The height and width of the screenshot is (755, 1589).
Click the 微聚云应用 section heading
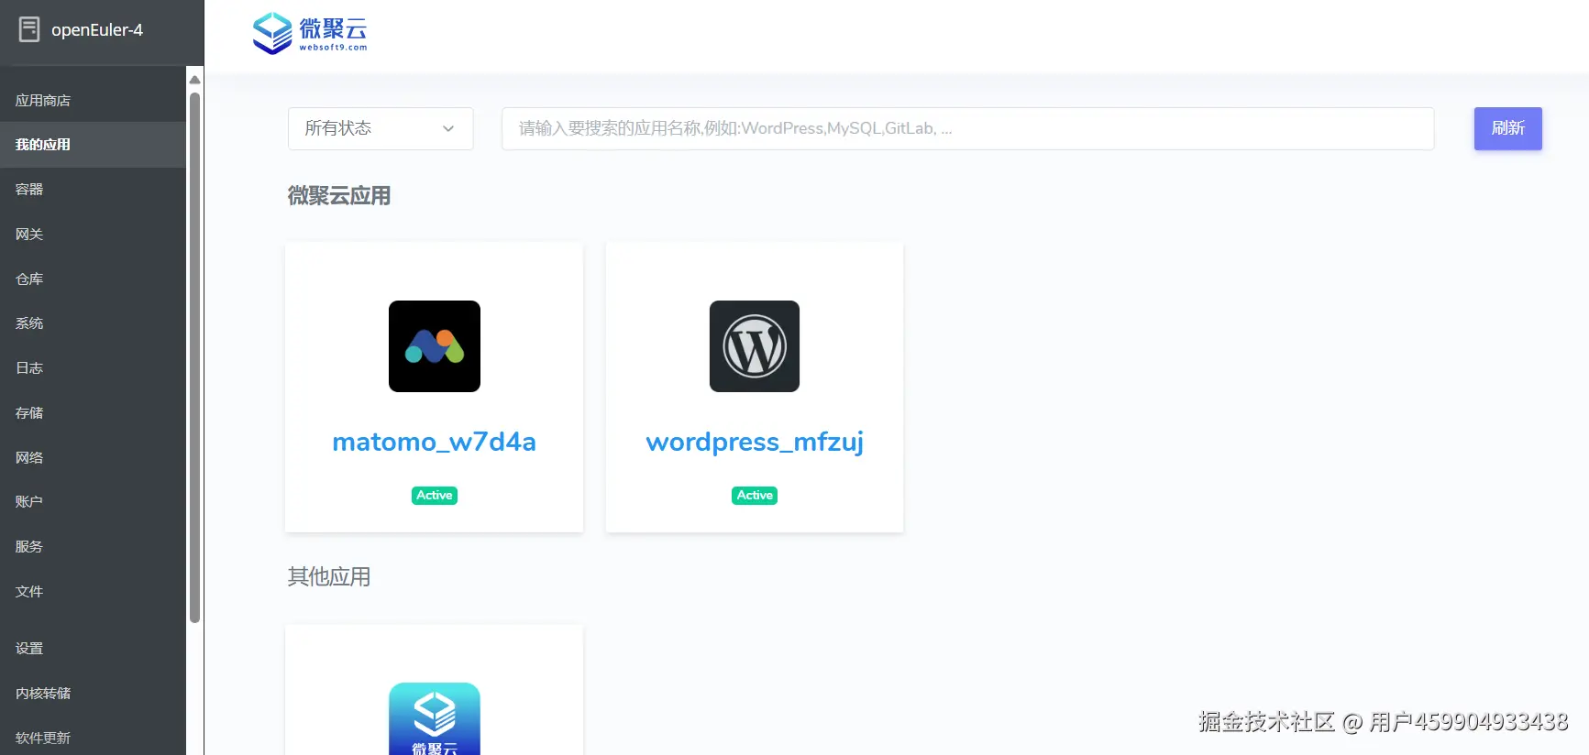[339, 196]
